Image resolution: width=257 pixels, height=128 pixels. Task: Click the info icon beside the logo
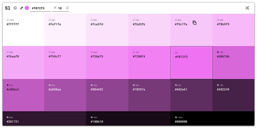click(15, 8)
